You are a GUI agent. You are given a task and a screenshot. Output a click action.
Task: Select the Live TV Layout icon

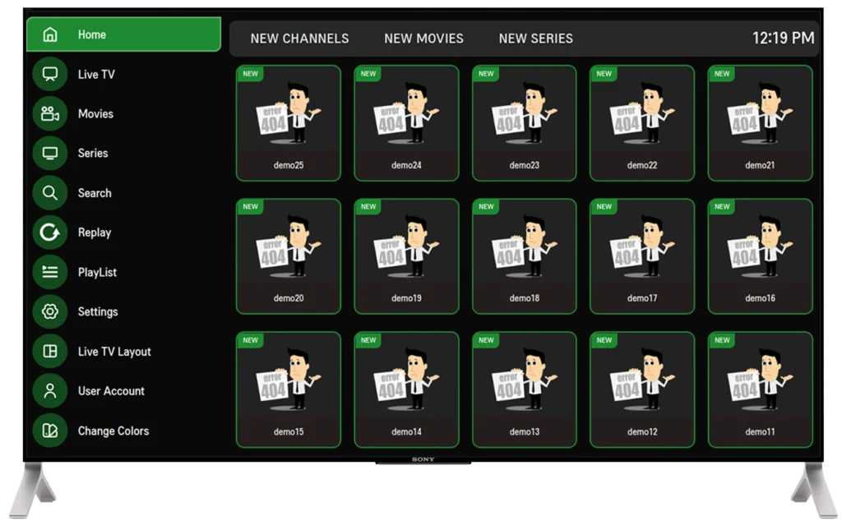click(x=50, y=352)
